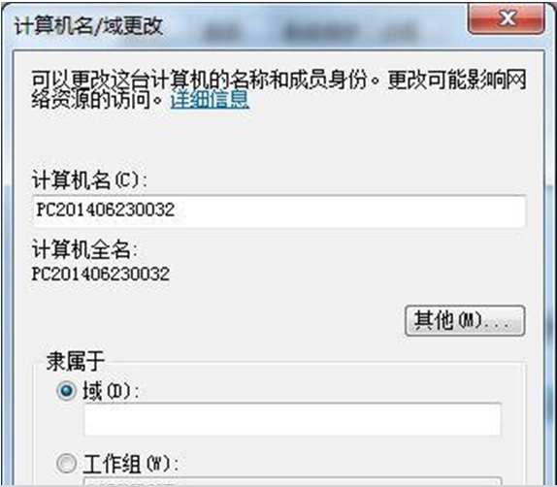Click the empty domain name text box
Image resolution: width=557 pixels, height=487 pixels.
(x=292, y=419)
